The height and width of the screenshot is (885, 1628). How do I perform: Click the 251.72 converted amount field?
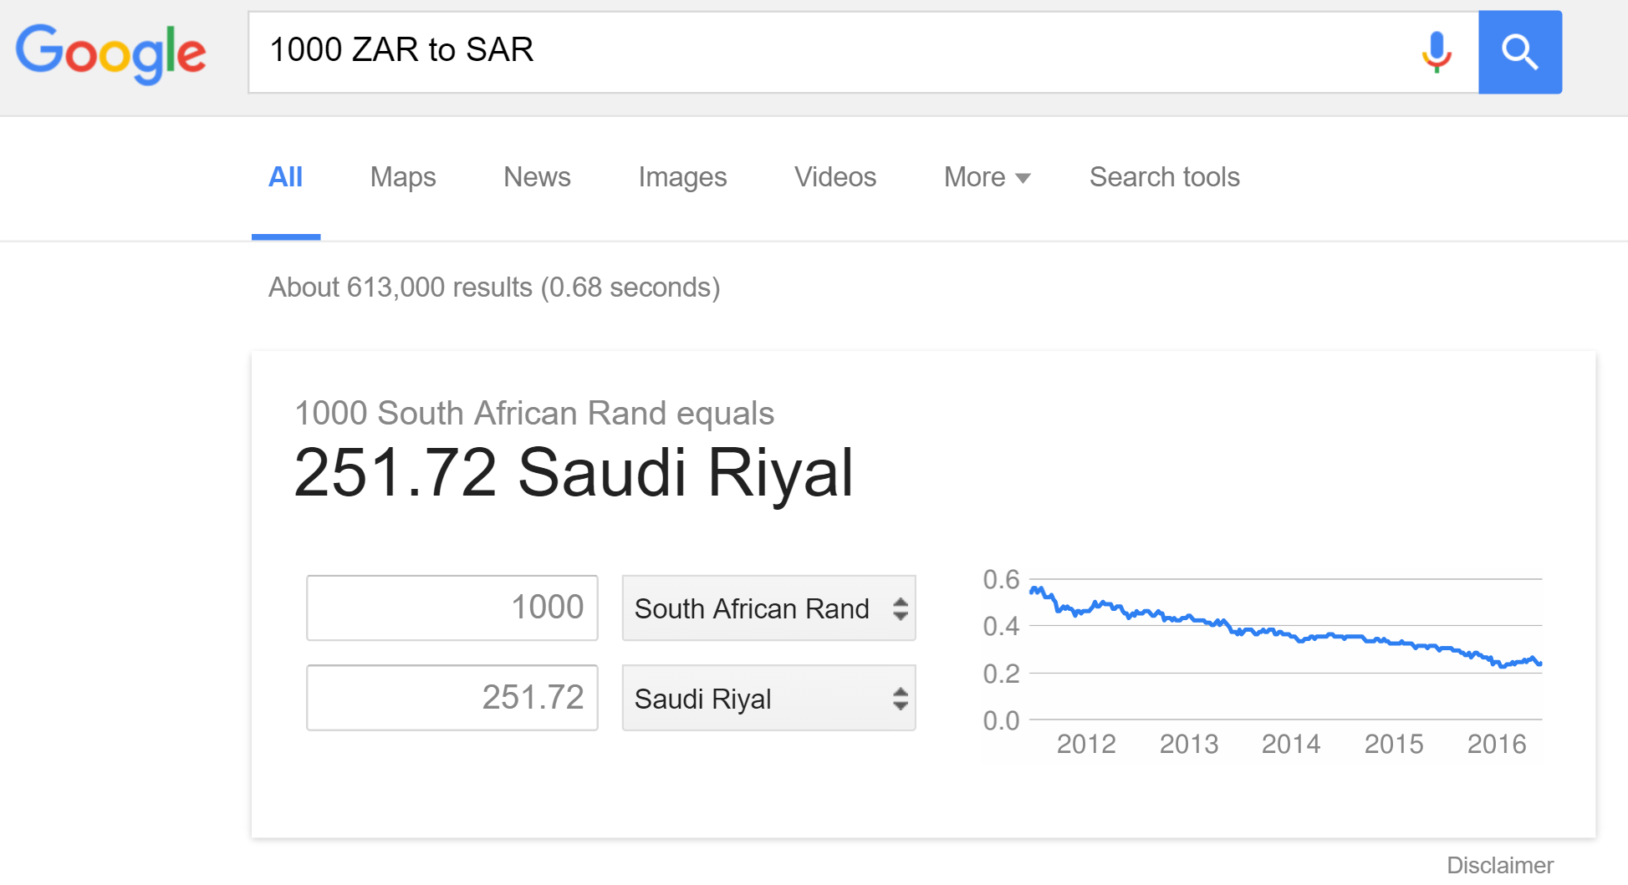coord(452,698)
